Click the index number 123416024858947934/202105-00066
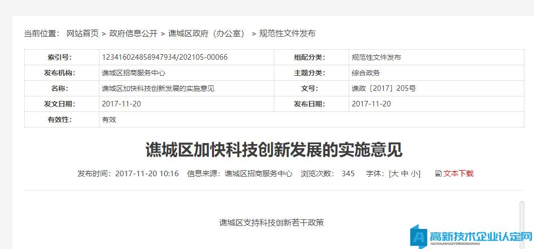The width and height of the screenshot is (534, 249). pyautogui.click(x=164, y=57)
